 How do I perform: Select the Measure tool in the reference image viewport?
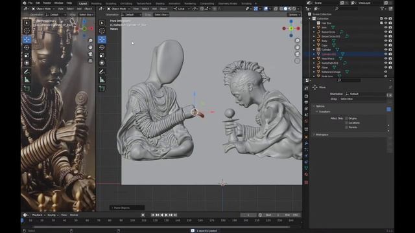point(27,80)
